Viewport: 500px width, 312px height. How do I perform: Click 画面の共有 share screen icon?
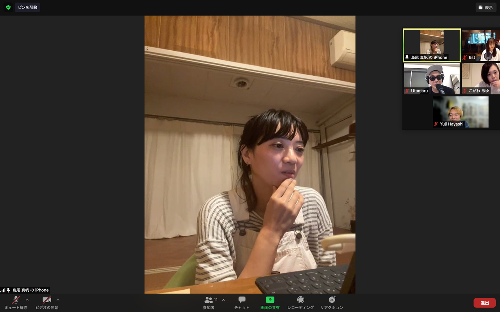(270, 300)
